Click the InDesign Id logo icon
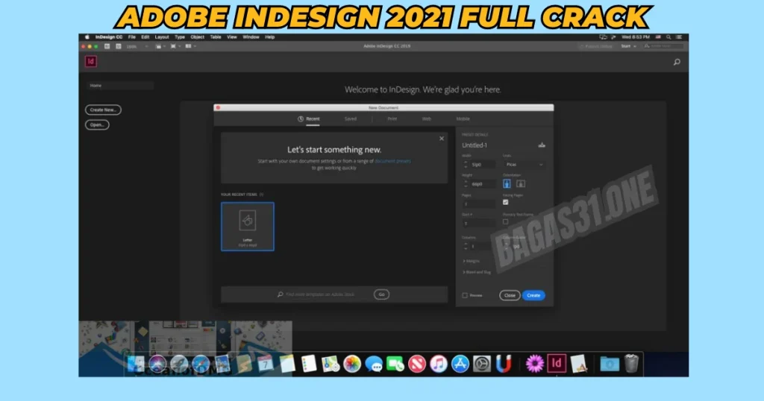The width and height of the screenshot is (764, 401). pyautogui.click(x=90, y=61)
